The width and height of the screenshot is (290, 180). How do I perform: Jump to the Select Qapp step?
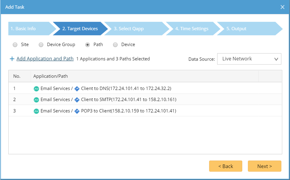coord(129,29)
